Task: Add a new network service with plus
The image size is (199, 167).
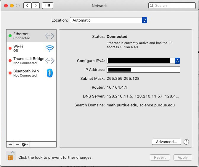Action: 10,144
